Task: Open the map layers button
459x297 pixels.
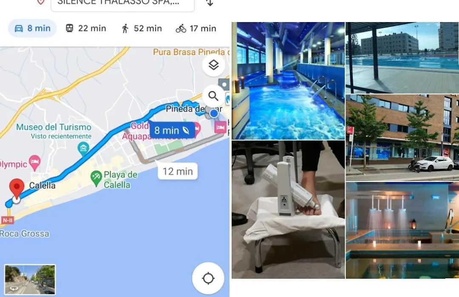Action: pyautogui.click(x=213, y=65)
